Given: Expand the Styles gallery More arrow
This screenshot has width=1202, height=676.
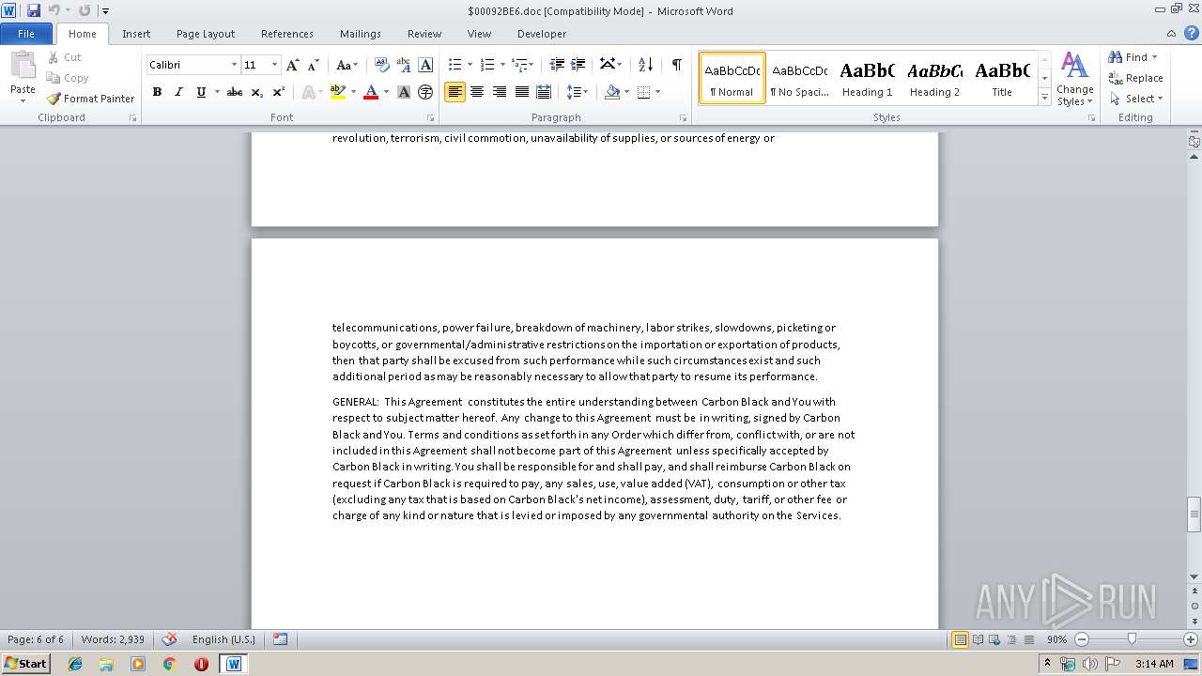Looking at the screenshot, I should tap(1044, 98).
